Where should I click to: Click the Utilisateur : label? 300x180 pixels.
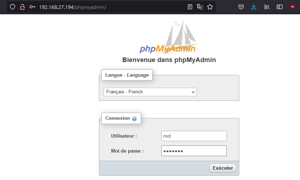(x=124, y=136)
